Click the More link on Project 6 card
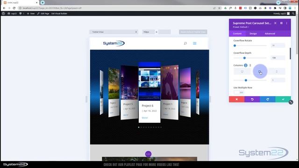Image resolution: width=299 pixels, height=168 pixels. click(145, 118)
